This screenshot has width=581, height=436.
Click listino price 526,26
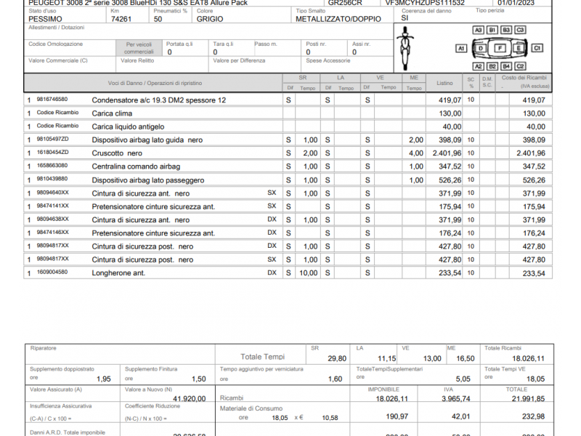pos(450,180)
